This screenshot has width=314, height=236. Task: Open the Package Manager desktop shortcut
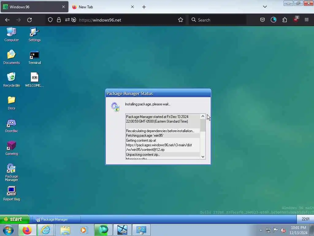click(x=11, y=172)
